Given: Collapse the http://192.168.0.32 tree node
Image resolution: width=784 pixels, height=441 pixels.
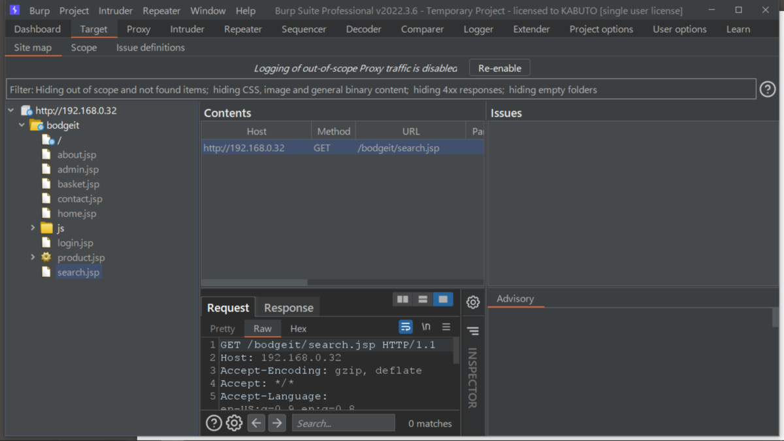Looking at the screenshot, I should (x=11, y=110).
